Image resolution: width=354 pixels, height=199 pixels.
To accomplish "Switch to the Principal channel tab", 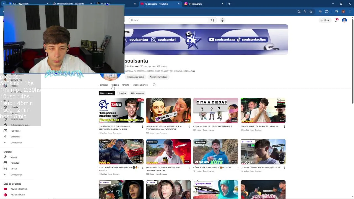I will coord(103,85).
